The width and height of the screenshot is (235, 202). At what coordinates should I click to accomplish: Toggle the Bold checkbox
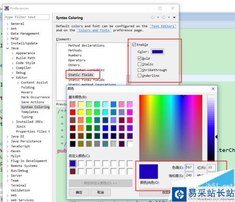140,58
